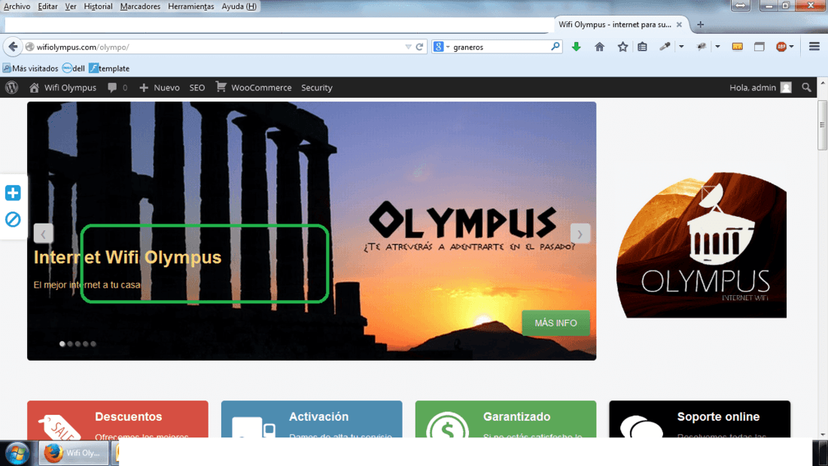Image resolution: width=828 pixels, height=466 pixels.
Task: Open a new tab with plus button
Action: [x=700, y=24]
